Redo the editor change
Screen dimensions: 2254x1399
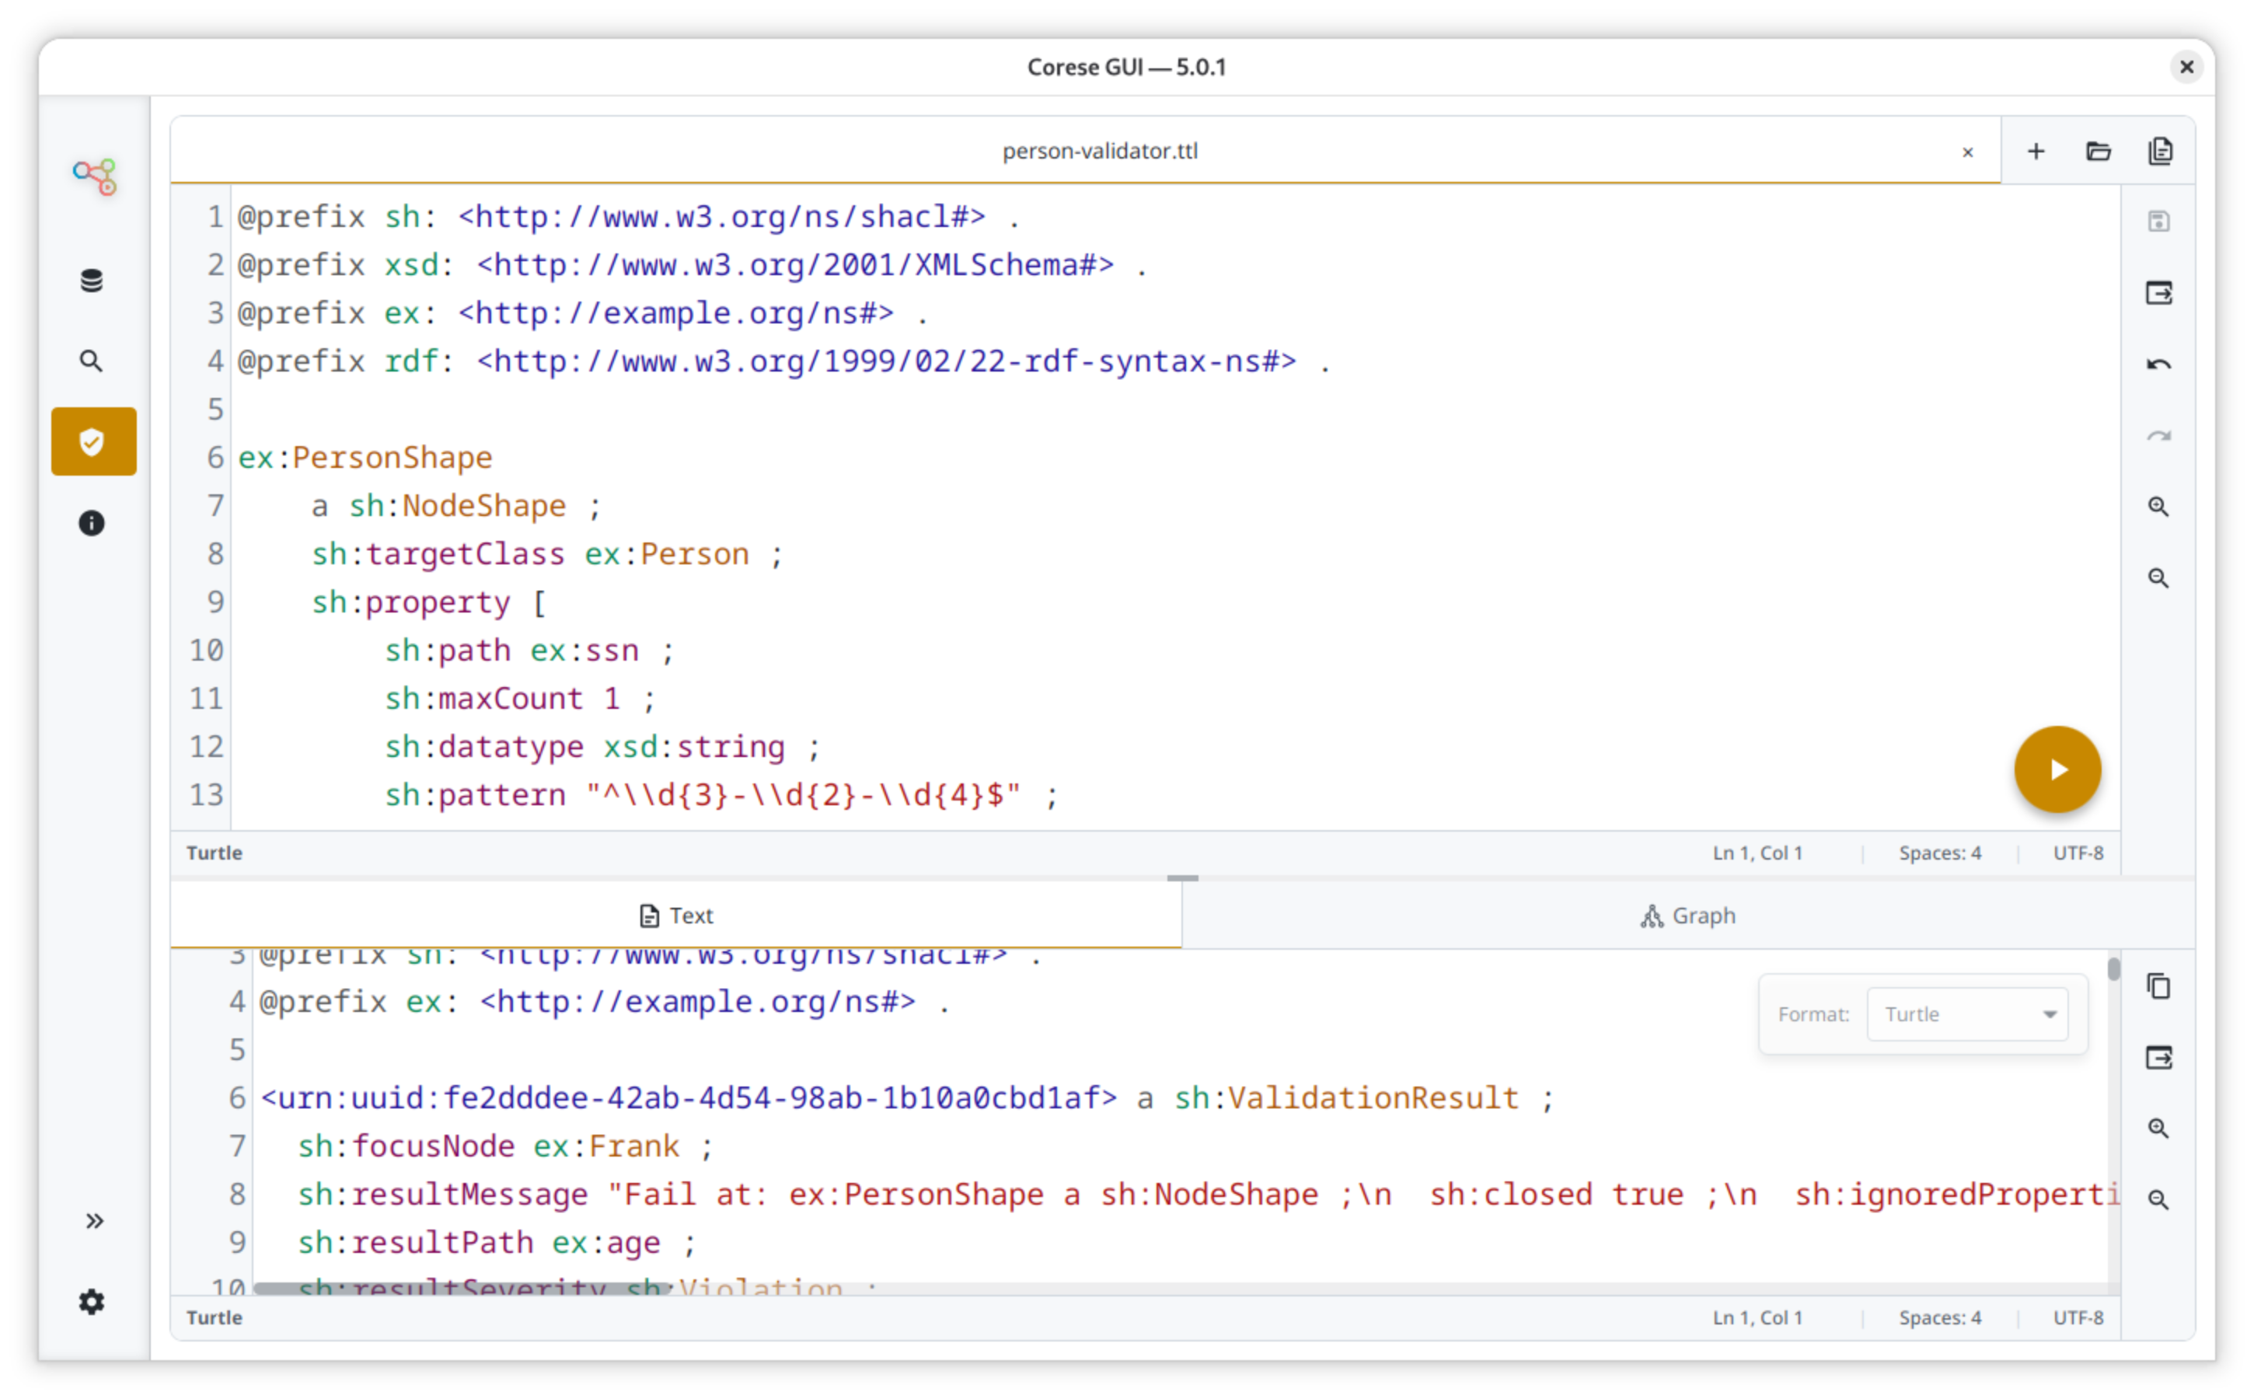pos(2158,436)
